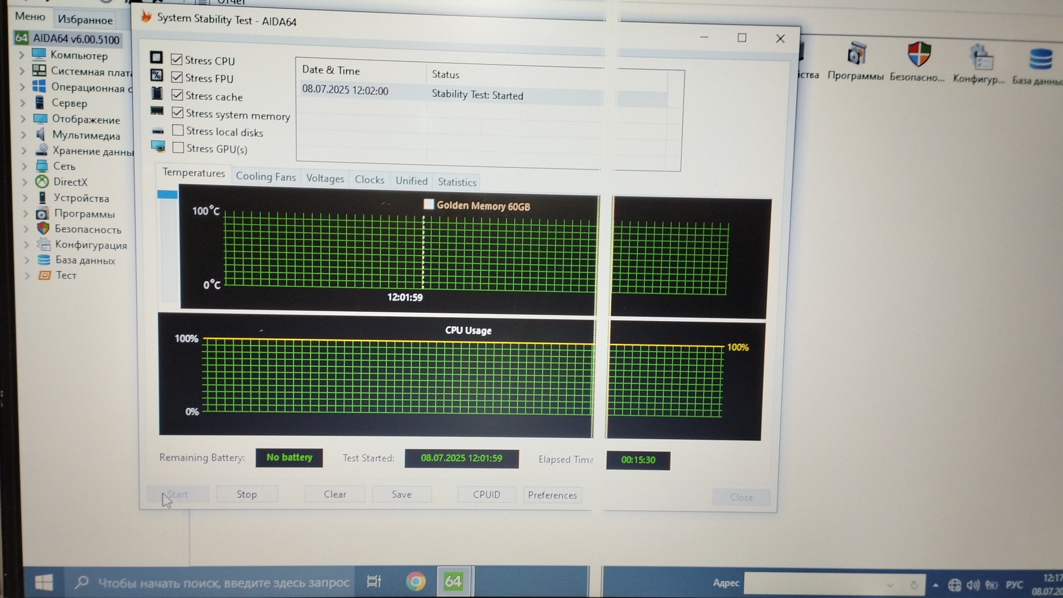Expand the Компьютер tree node

[22, 55]
